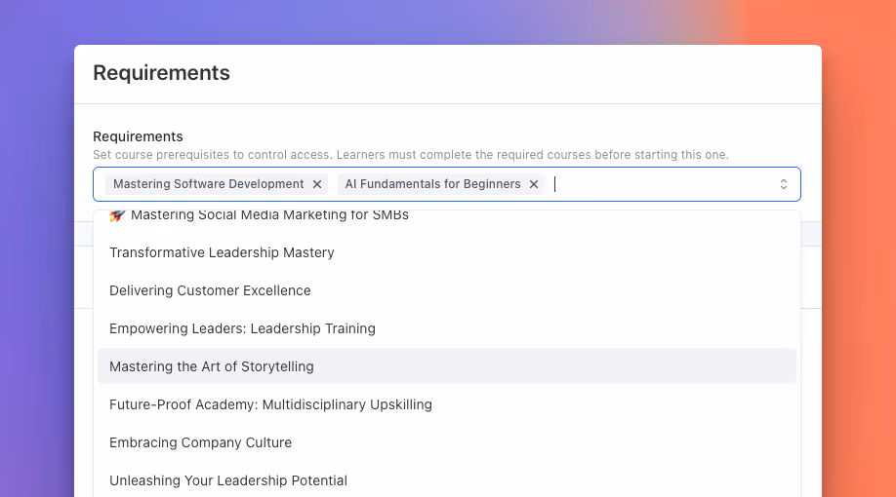Click the AI Fundamentals for Beginners tag label
Viewport: 896px width, 497px height.
(x=432, y=184)
